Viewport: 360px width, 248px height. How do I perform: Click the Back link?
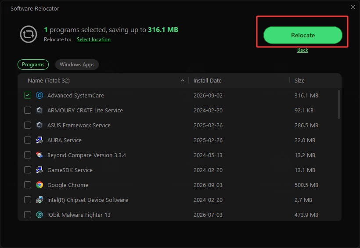302,50
